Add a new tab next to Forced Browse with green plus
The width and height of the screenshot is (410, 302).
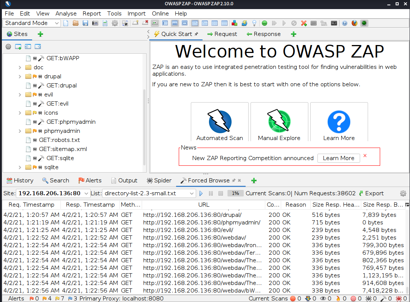254,181
